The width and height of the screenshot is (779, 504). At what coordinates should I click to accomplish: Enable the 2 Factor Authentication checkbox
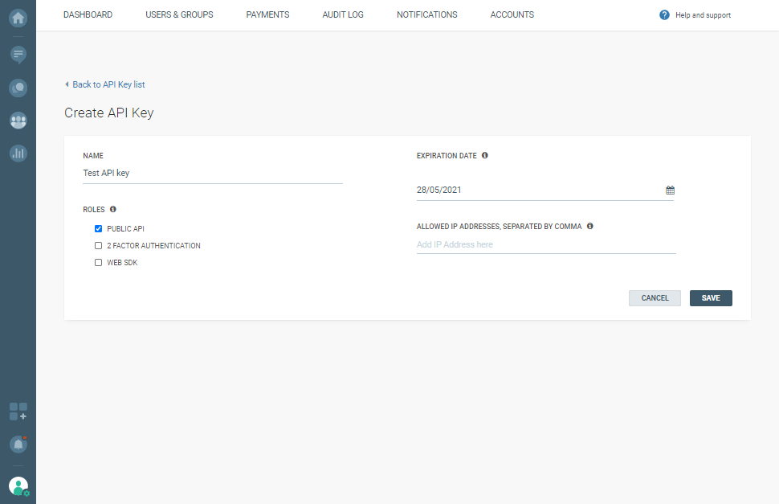(x=98, y=246)
